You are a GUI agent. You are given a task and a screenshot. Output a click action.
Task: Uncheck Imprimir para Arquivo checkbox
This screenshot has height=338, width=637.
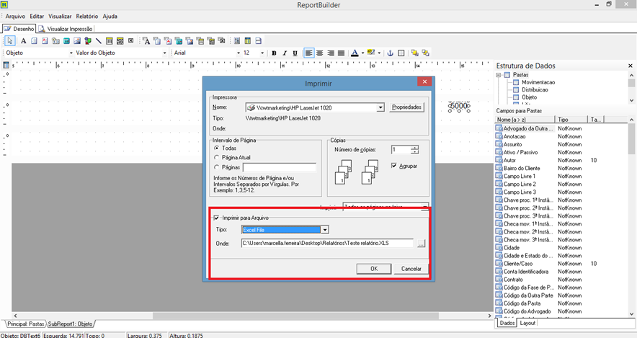pos(216,218)
